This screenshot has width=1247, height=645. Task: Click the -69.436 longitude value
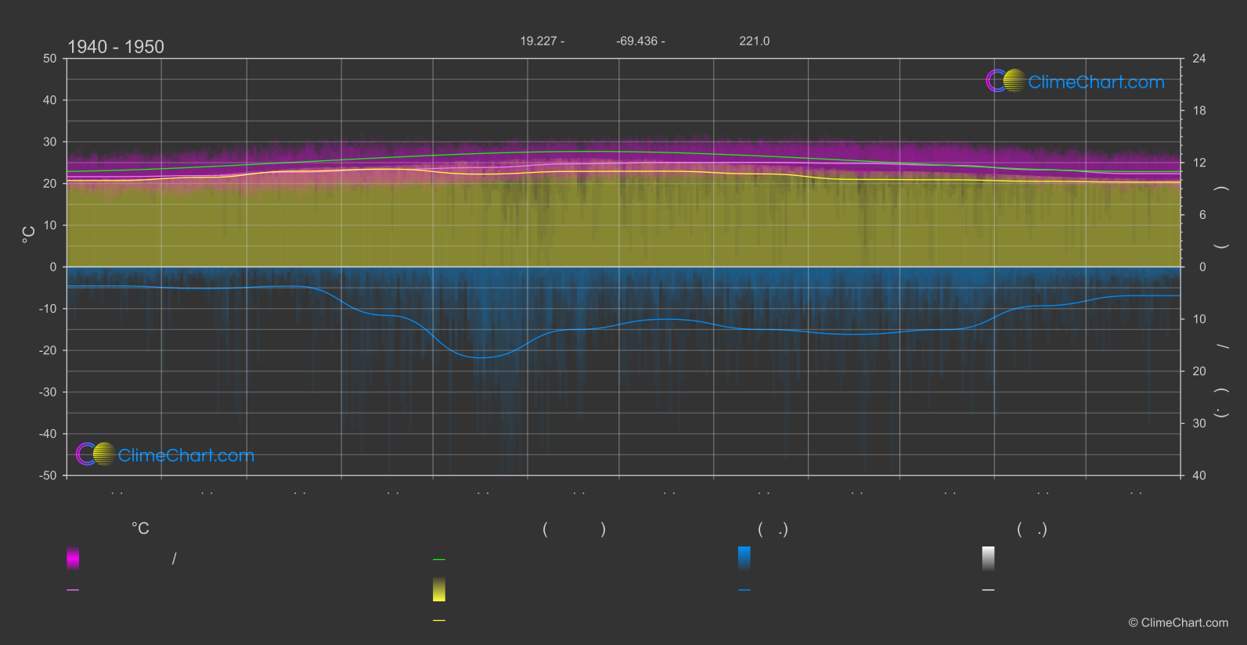point(640,41)
